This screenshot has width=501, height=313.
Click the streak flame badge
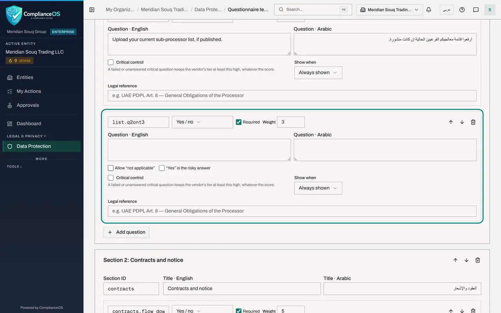[20, 61]
